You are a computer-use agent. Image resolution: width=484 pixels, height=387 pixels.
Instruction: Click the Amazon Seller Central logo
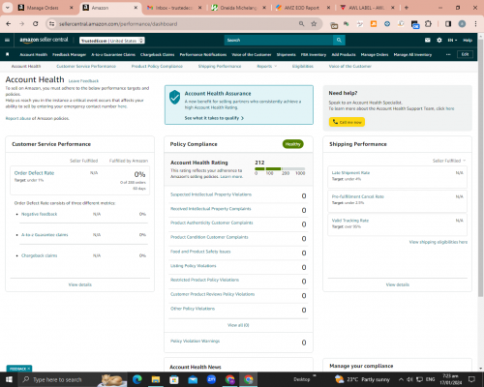(x=44, y=40)
